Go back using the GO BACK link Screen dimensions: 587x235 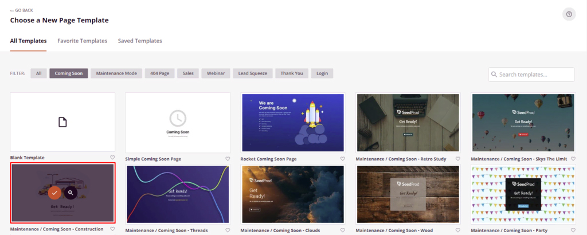(22, 10)
